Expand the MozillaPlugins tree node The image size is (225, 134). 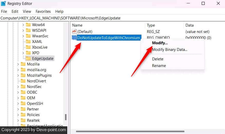click(18, 75)
